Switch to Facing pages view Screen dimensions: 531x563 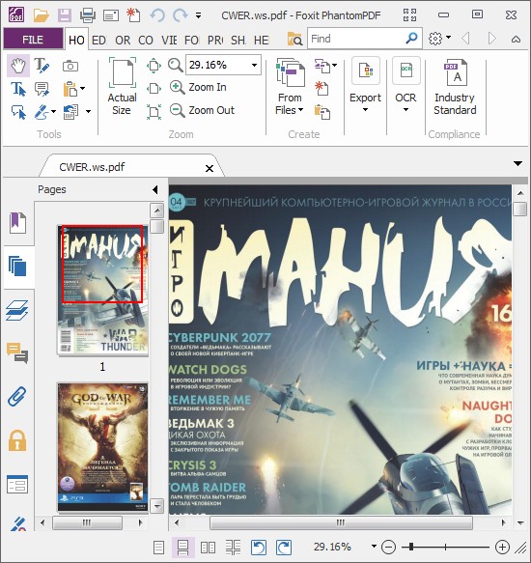pos(208,548)
